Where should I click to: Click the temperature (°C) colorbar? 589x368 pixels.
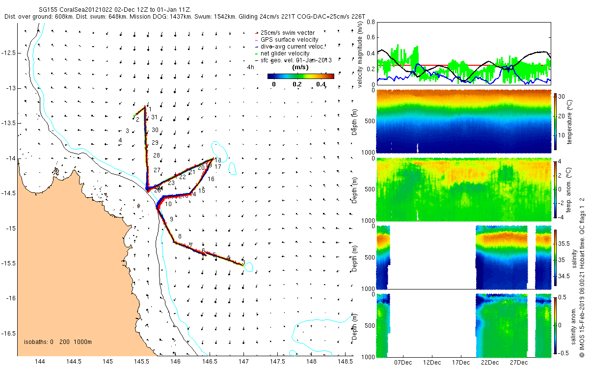(x=556, y=122)
